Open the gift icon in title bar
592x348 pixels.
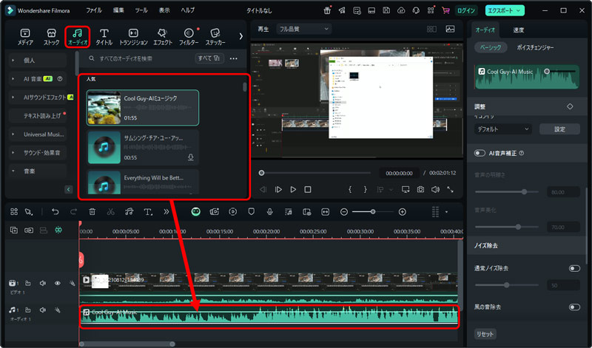(327, 10)
